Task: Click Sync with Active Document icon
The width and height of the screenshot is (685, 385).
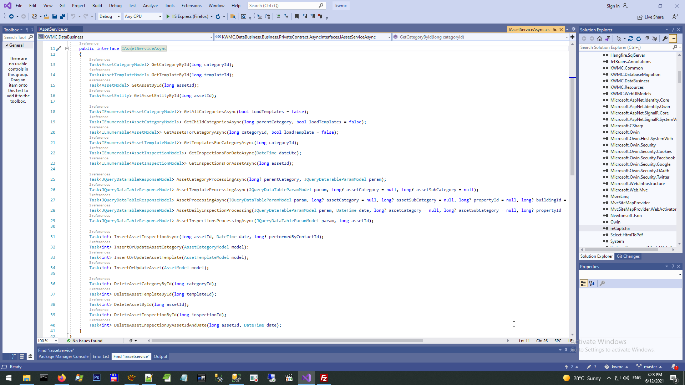Action: point(631,38)
